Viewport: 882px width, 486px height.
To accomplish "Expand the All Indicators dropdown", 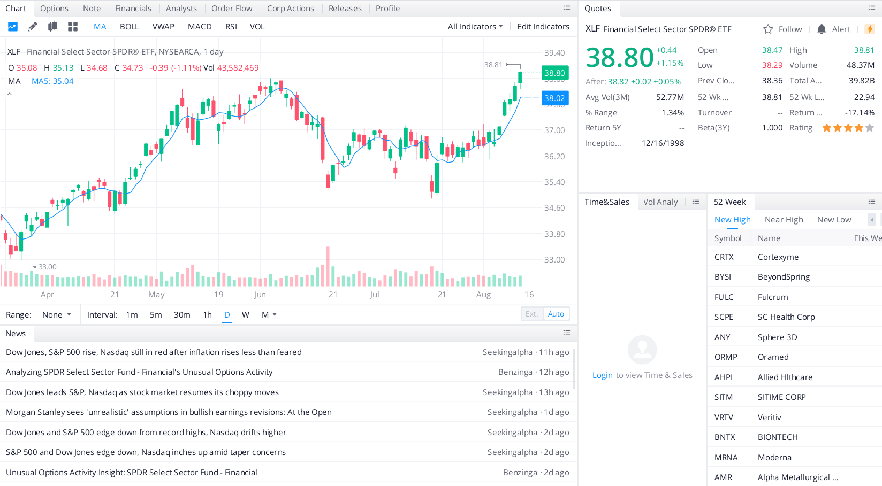I will (475, 27).
